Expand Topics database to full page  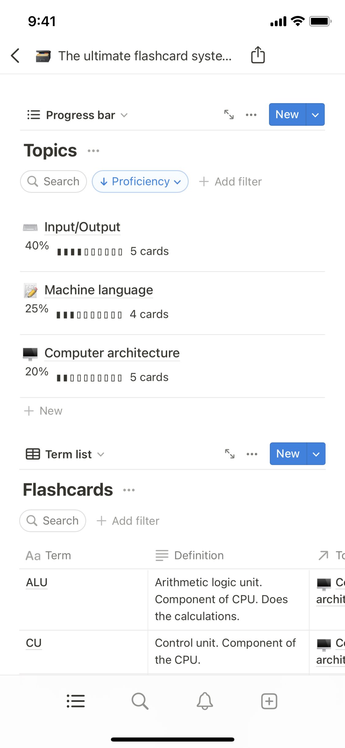229,115
